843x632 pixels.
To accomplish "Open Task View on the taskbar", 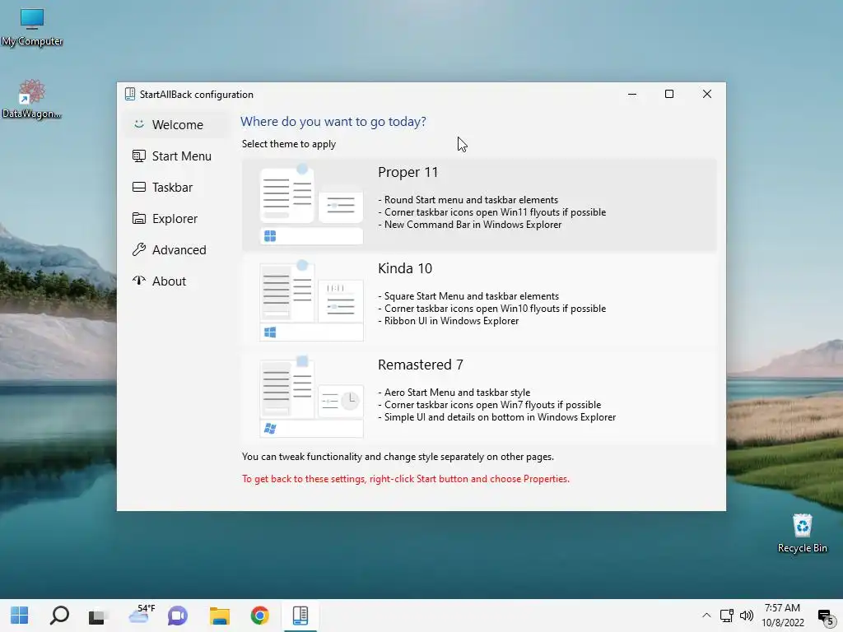I will [x=98, y=616].
